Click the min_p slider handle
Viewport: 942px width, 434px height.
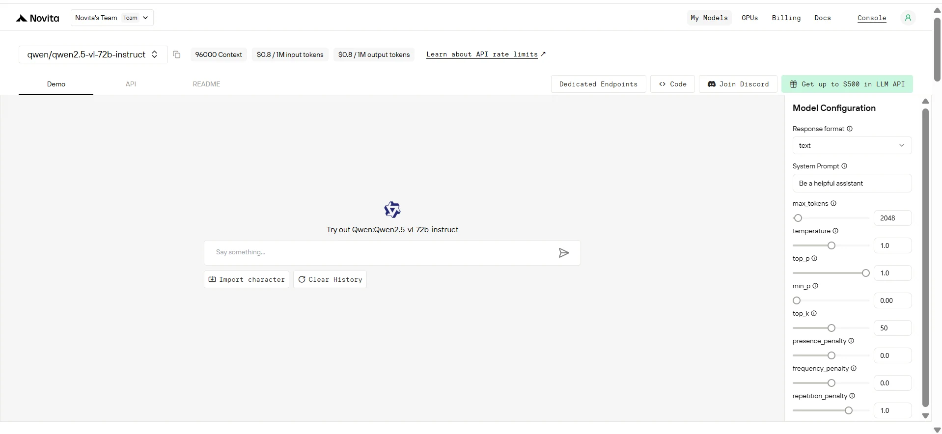797,300
